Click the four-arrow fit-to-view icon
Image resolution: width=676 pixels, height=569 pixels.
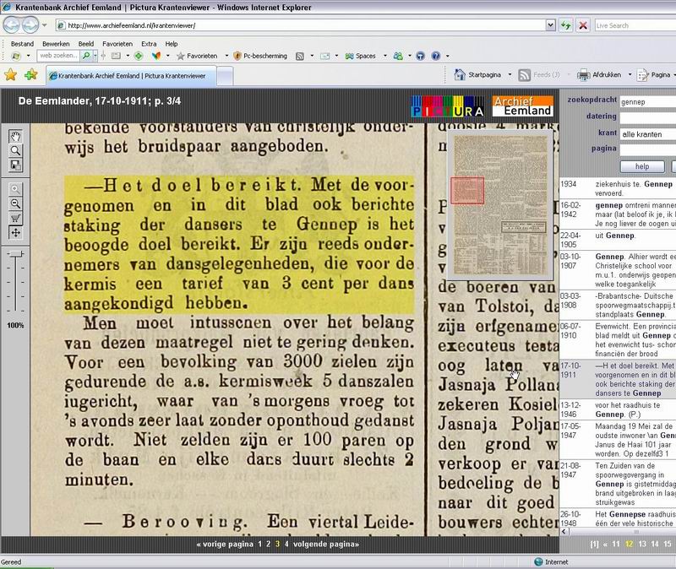click(15, 233)
